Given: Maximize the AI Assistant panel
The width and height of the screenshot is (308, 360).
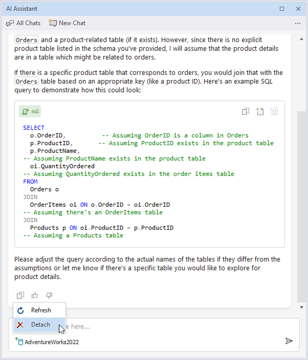Looking at the screenshot, I should (x=282, y=9).
